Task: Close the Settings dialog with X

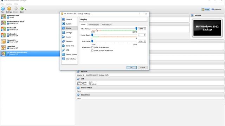Action: pyautogui.click(x=146, y=14)
